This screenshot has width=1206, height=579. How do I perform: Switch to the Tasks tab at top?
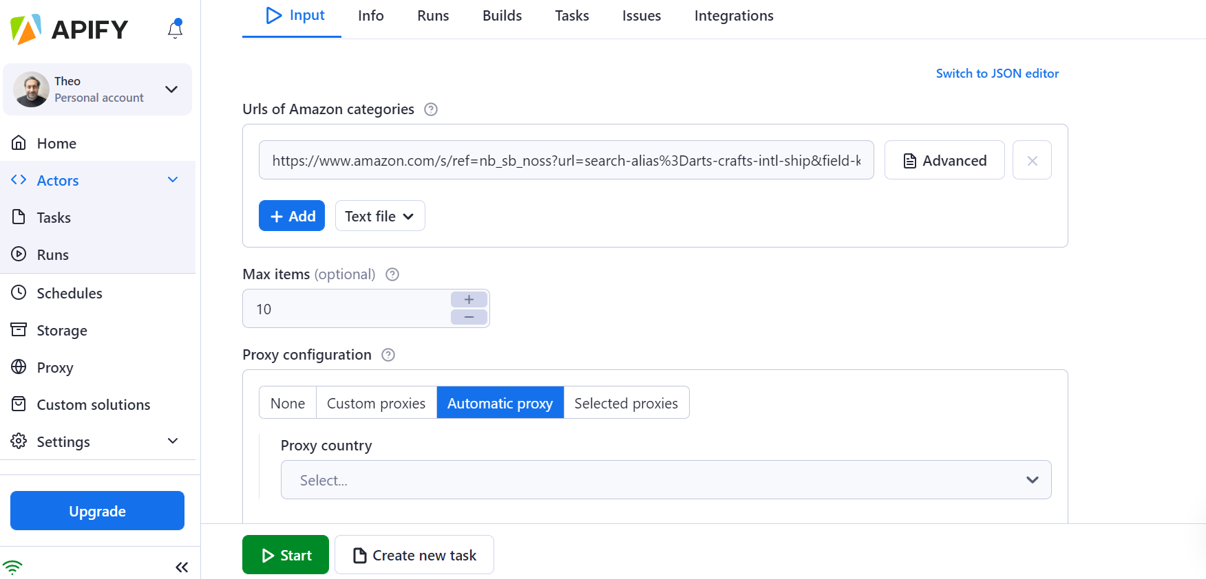tap(572, 16)
